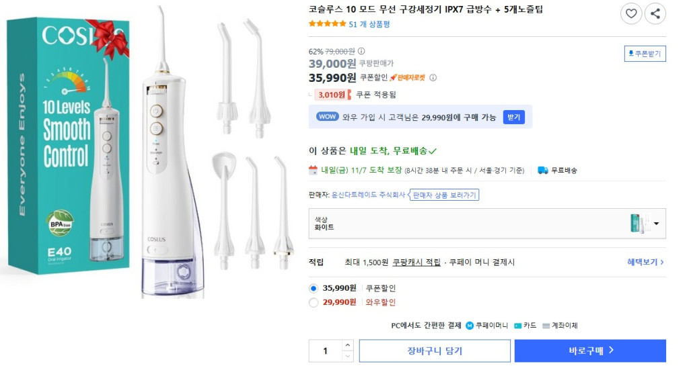
Task: Select the 29,990원 와우할인 radio option
Action: point(313,302)
